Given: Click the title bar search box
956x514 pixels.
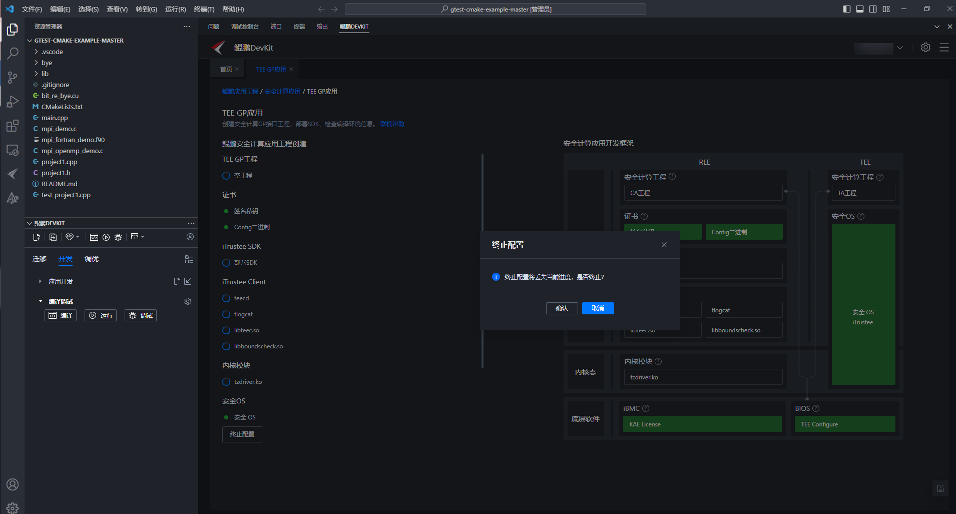Looking at the screenshot, I should pyautogui.click(x=496, y=9).
